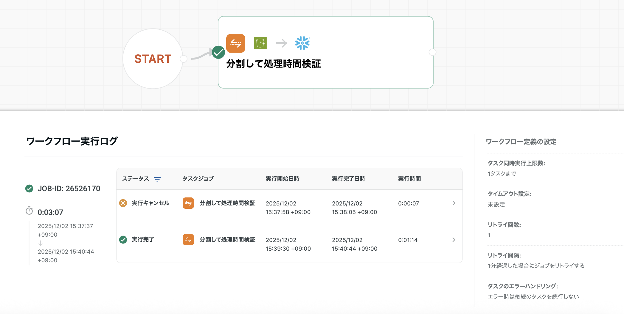Open task job link in cancelled row

pos(227,203)
